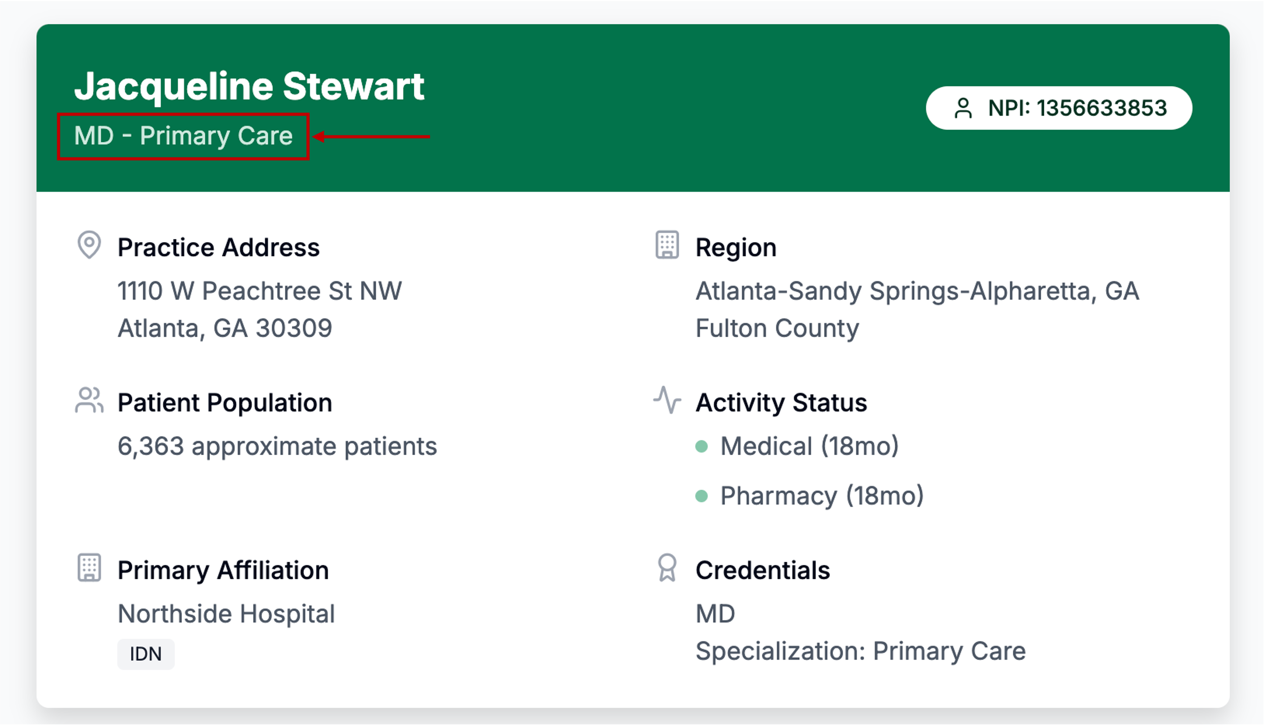Image resolution: width=1265 pixels, height=726 pixels.
Task: Click the person icon in the NPI badge
Action: 963,108
